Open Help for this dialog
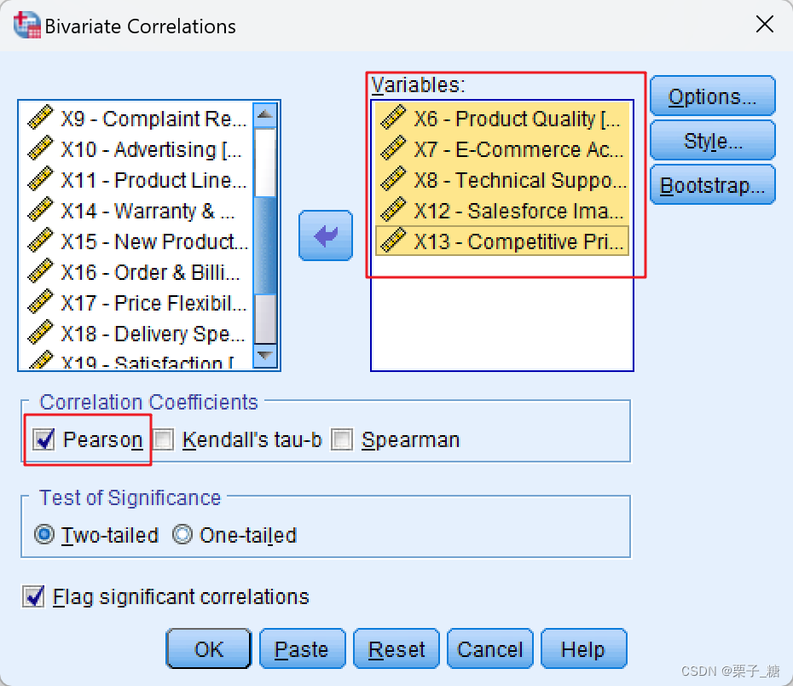The width and height of the screenshot is (793, 686). (583, 648)
